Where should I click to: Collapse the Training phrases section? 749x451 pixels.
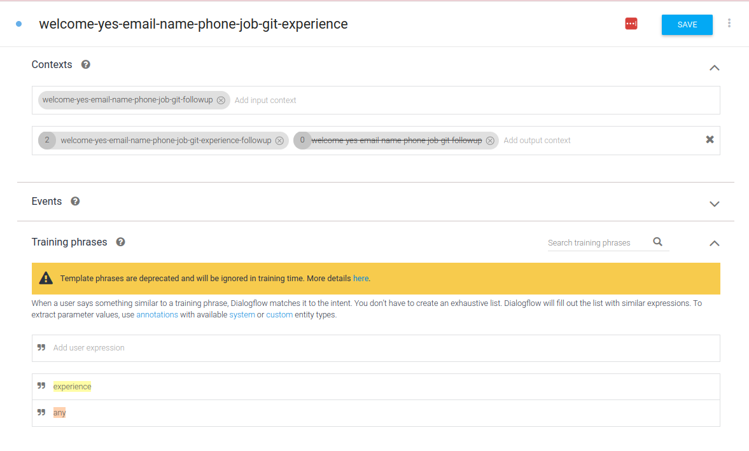coord(714,243)
